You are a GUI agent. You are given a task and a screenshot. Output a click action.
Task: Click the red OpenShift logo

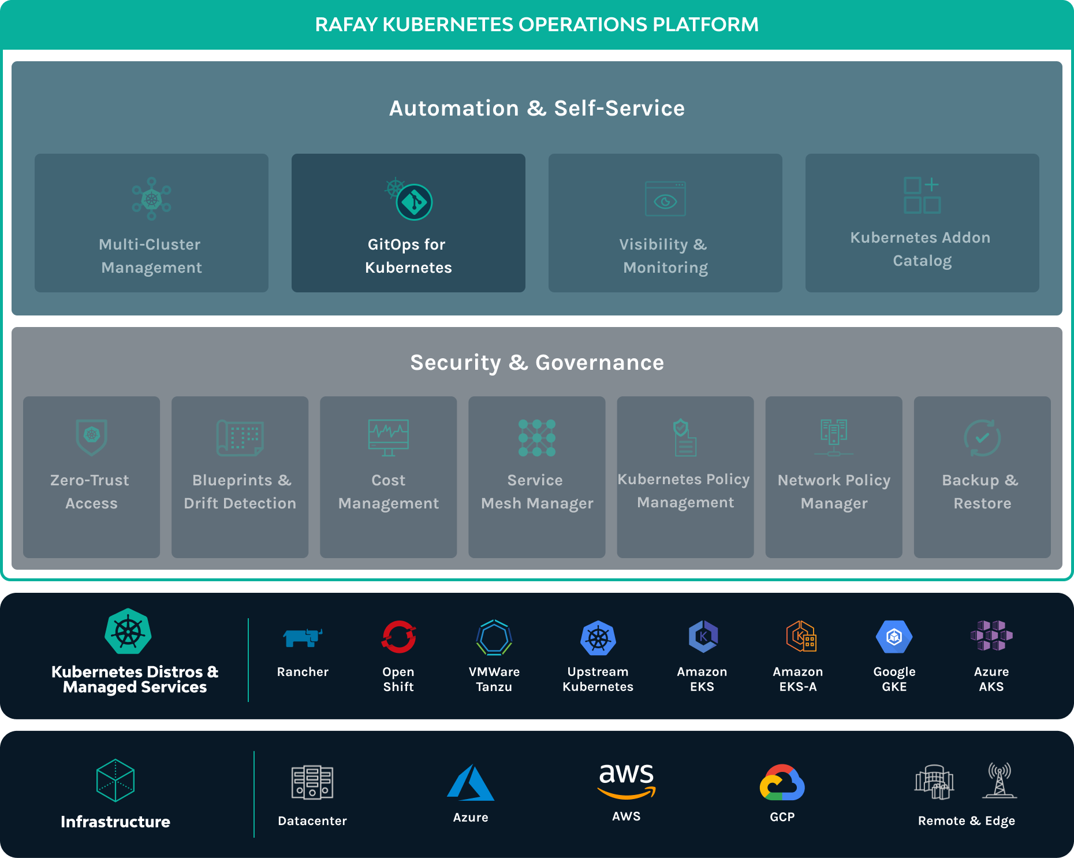click(x=398, y=637)
